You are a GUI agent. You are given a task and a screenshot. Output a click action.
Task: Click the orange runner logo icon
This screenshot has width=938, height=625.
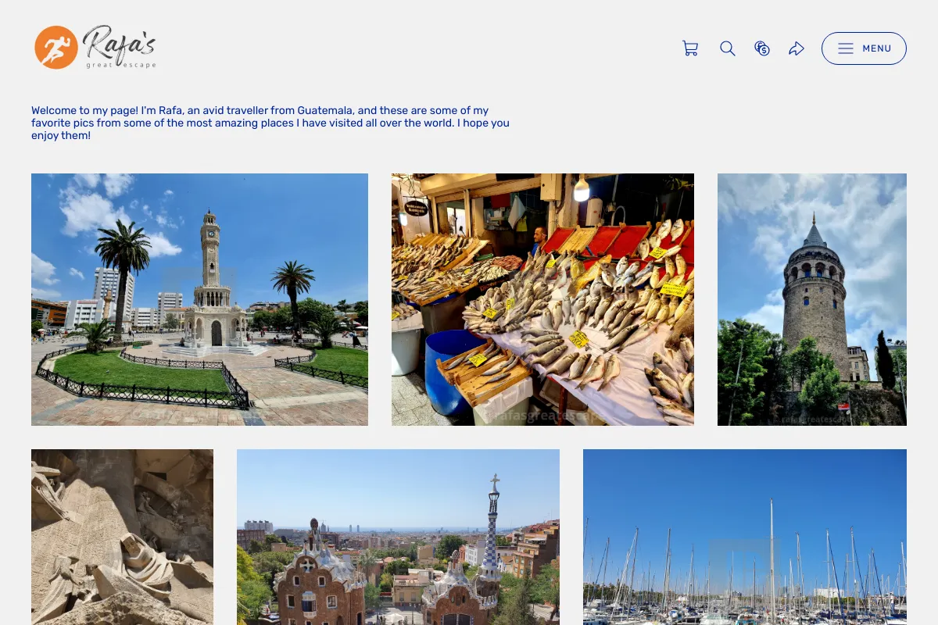[56, 47]
